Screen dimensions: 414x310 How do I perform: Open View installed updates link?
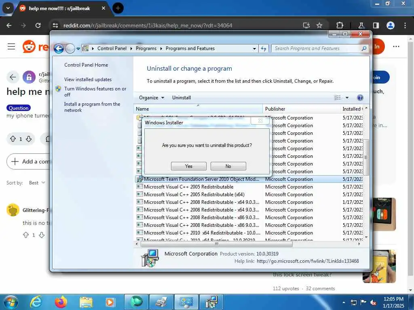click(88, 80)
